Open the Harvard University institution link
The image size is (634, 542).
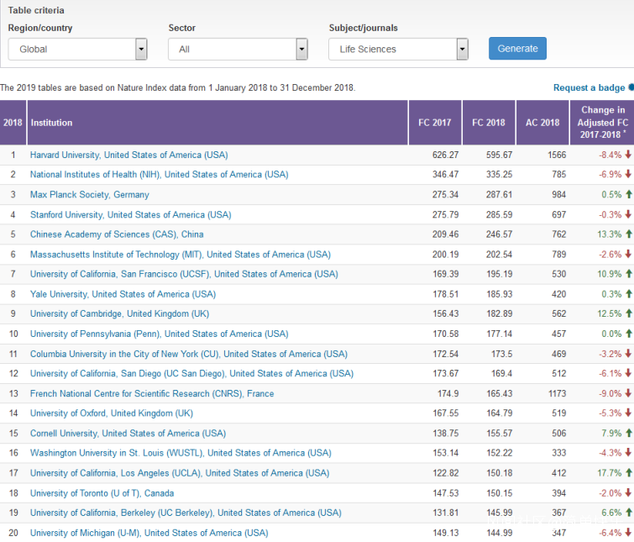click(128, 155)
